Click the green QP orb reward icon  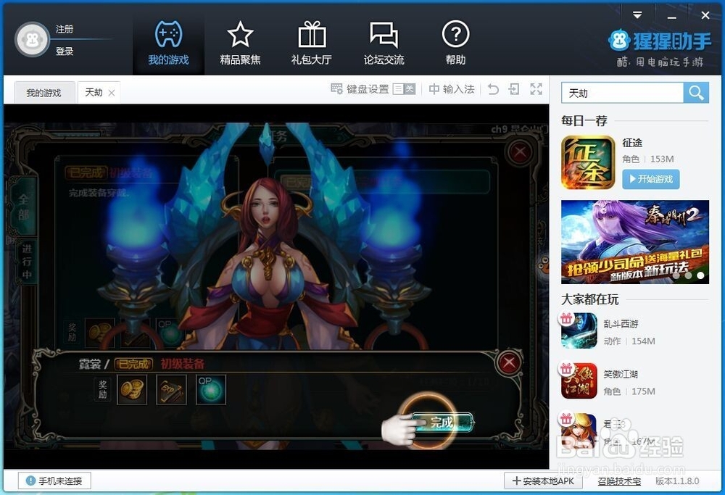tap(211, 390)
